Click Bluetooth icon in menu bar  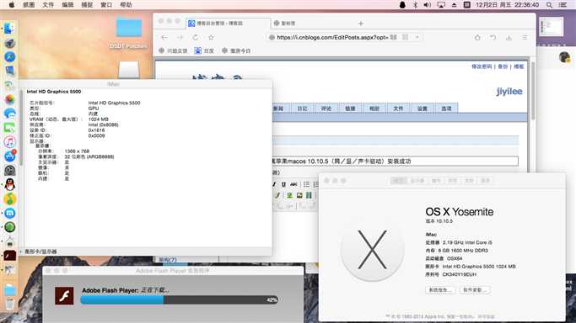[415, 5]
